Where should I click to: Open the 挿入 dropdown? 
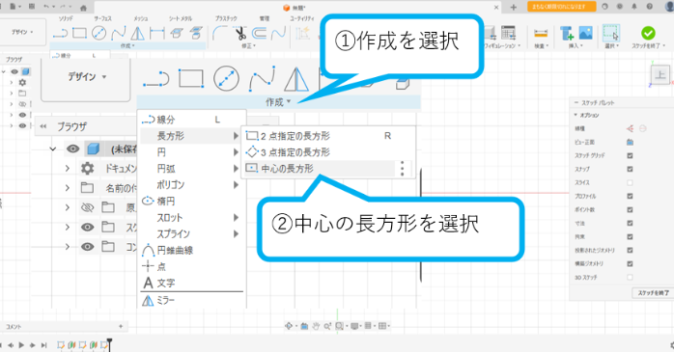click(576, 46)
